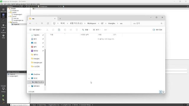Click Workspace in the address breadcrumb
This screenshot has height=106, width=189.
[x=92, y=24]
